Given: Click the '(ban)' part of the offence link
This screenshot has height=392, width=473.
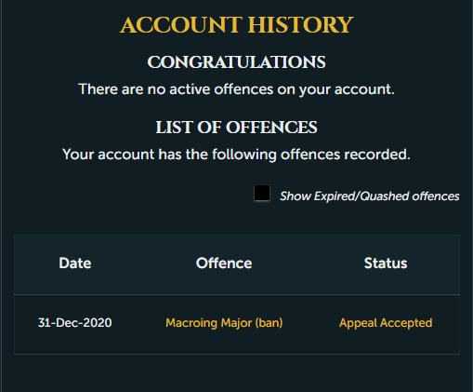Looking at the screenshot, I should (x=269, y=323).
